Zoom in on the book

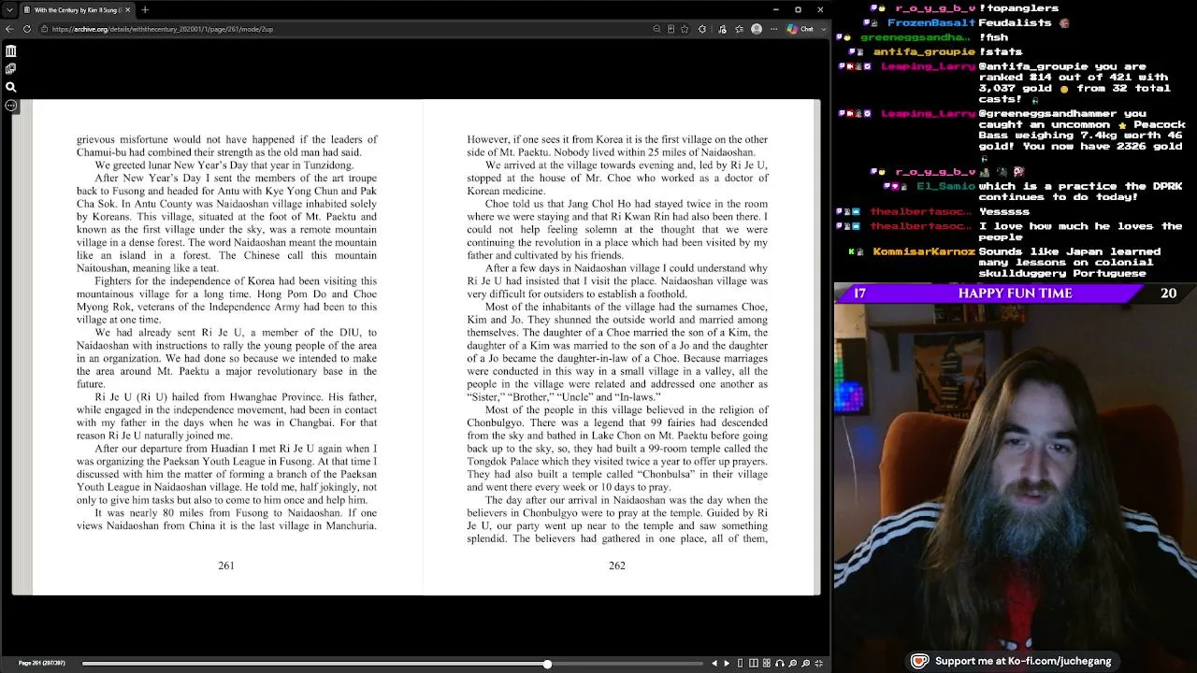coord(806,664)
